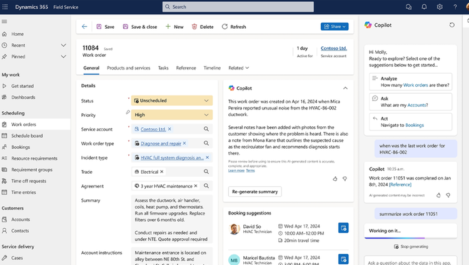The image size is (469, 265).
Task: Refresh the work order form
Action: coord(234,27)
